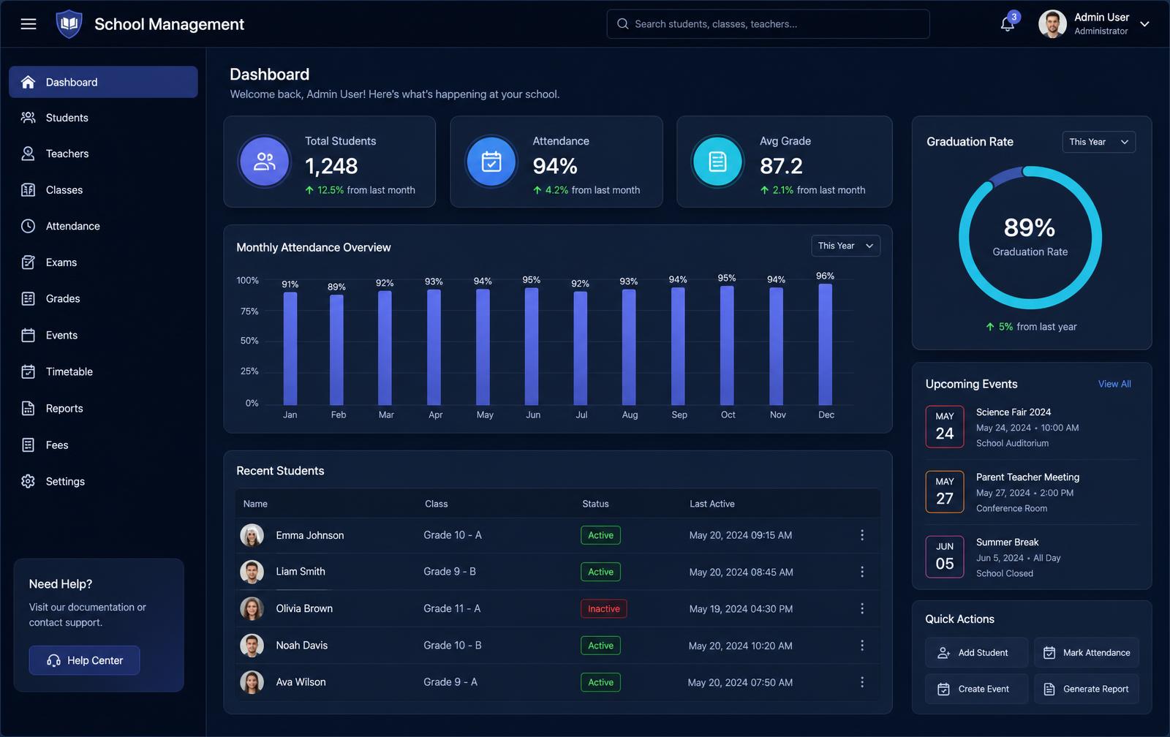Image resolution: width=1170 pixels, height=737 pixels.
Task: Click the Help Center button
Action: click(x=84, y=660)
